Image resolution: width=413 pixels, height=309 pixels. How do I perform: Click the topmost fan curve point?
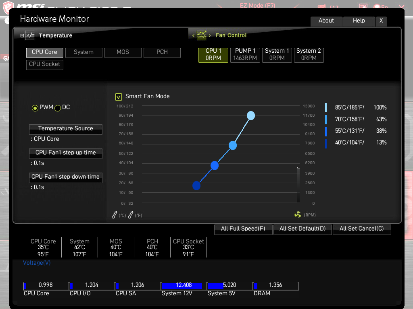[x=251, y=115]
